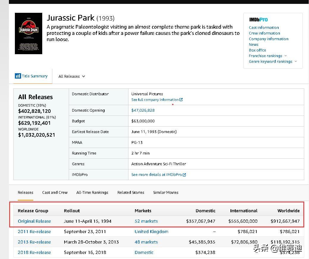309x259 pixels.
Task: Click the Title Summary bar chart icon
Action: pyautogui.click(x=18, y=76)
